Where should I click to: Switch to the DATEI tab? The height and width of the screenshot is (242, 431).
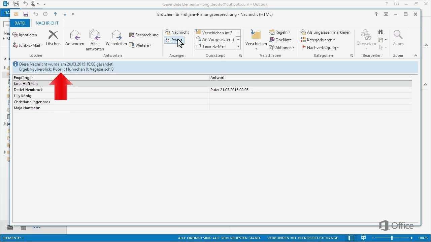[x=20, y=23]
